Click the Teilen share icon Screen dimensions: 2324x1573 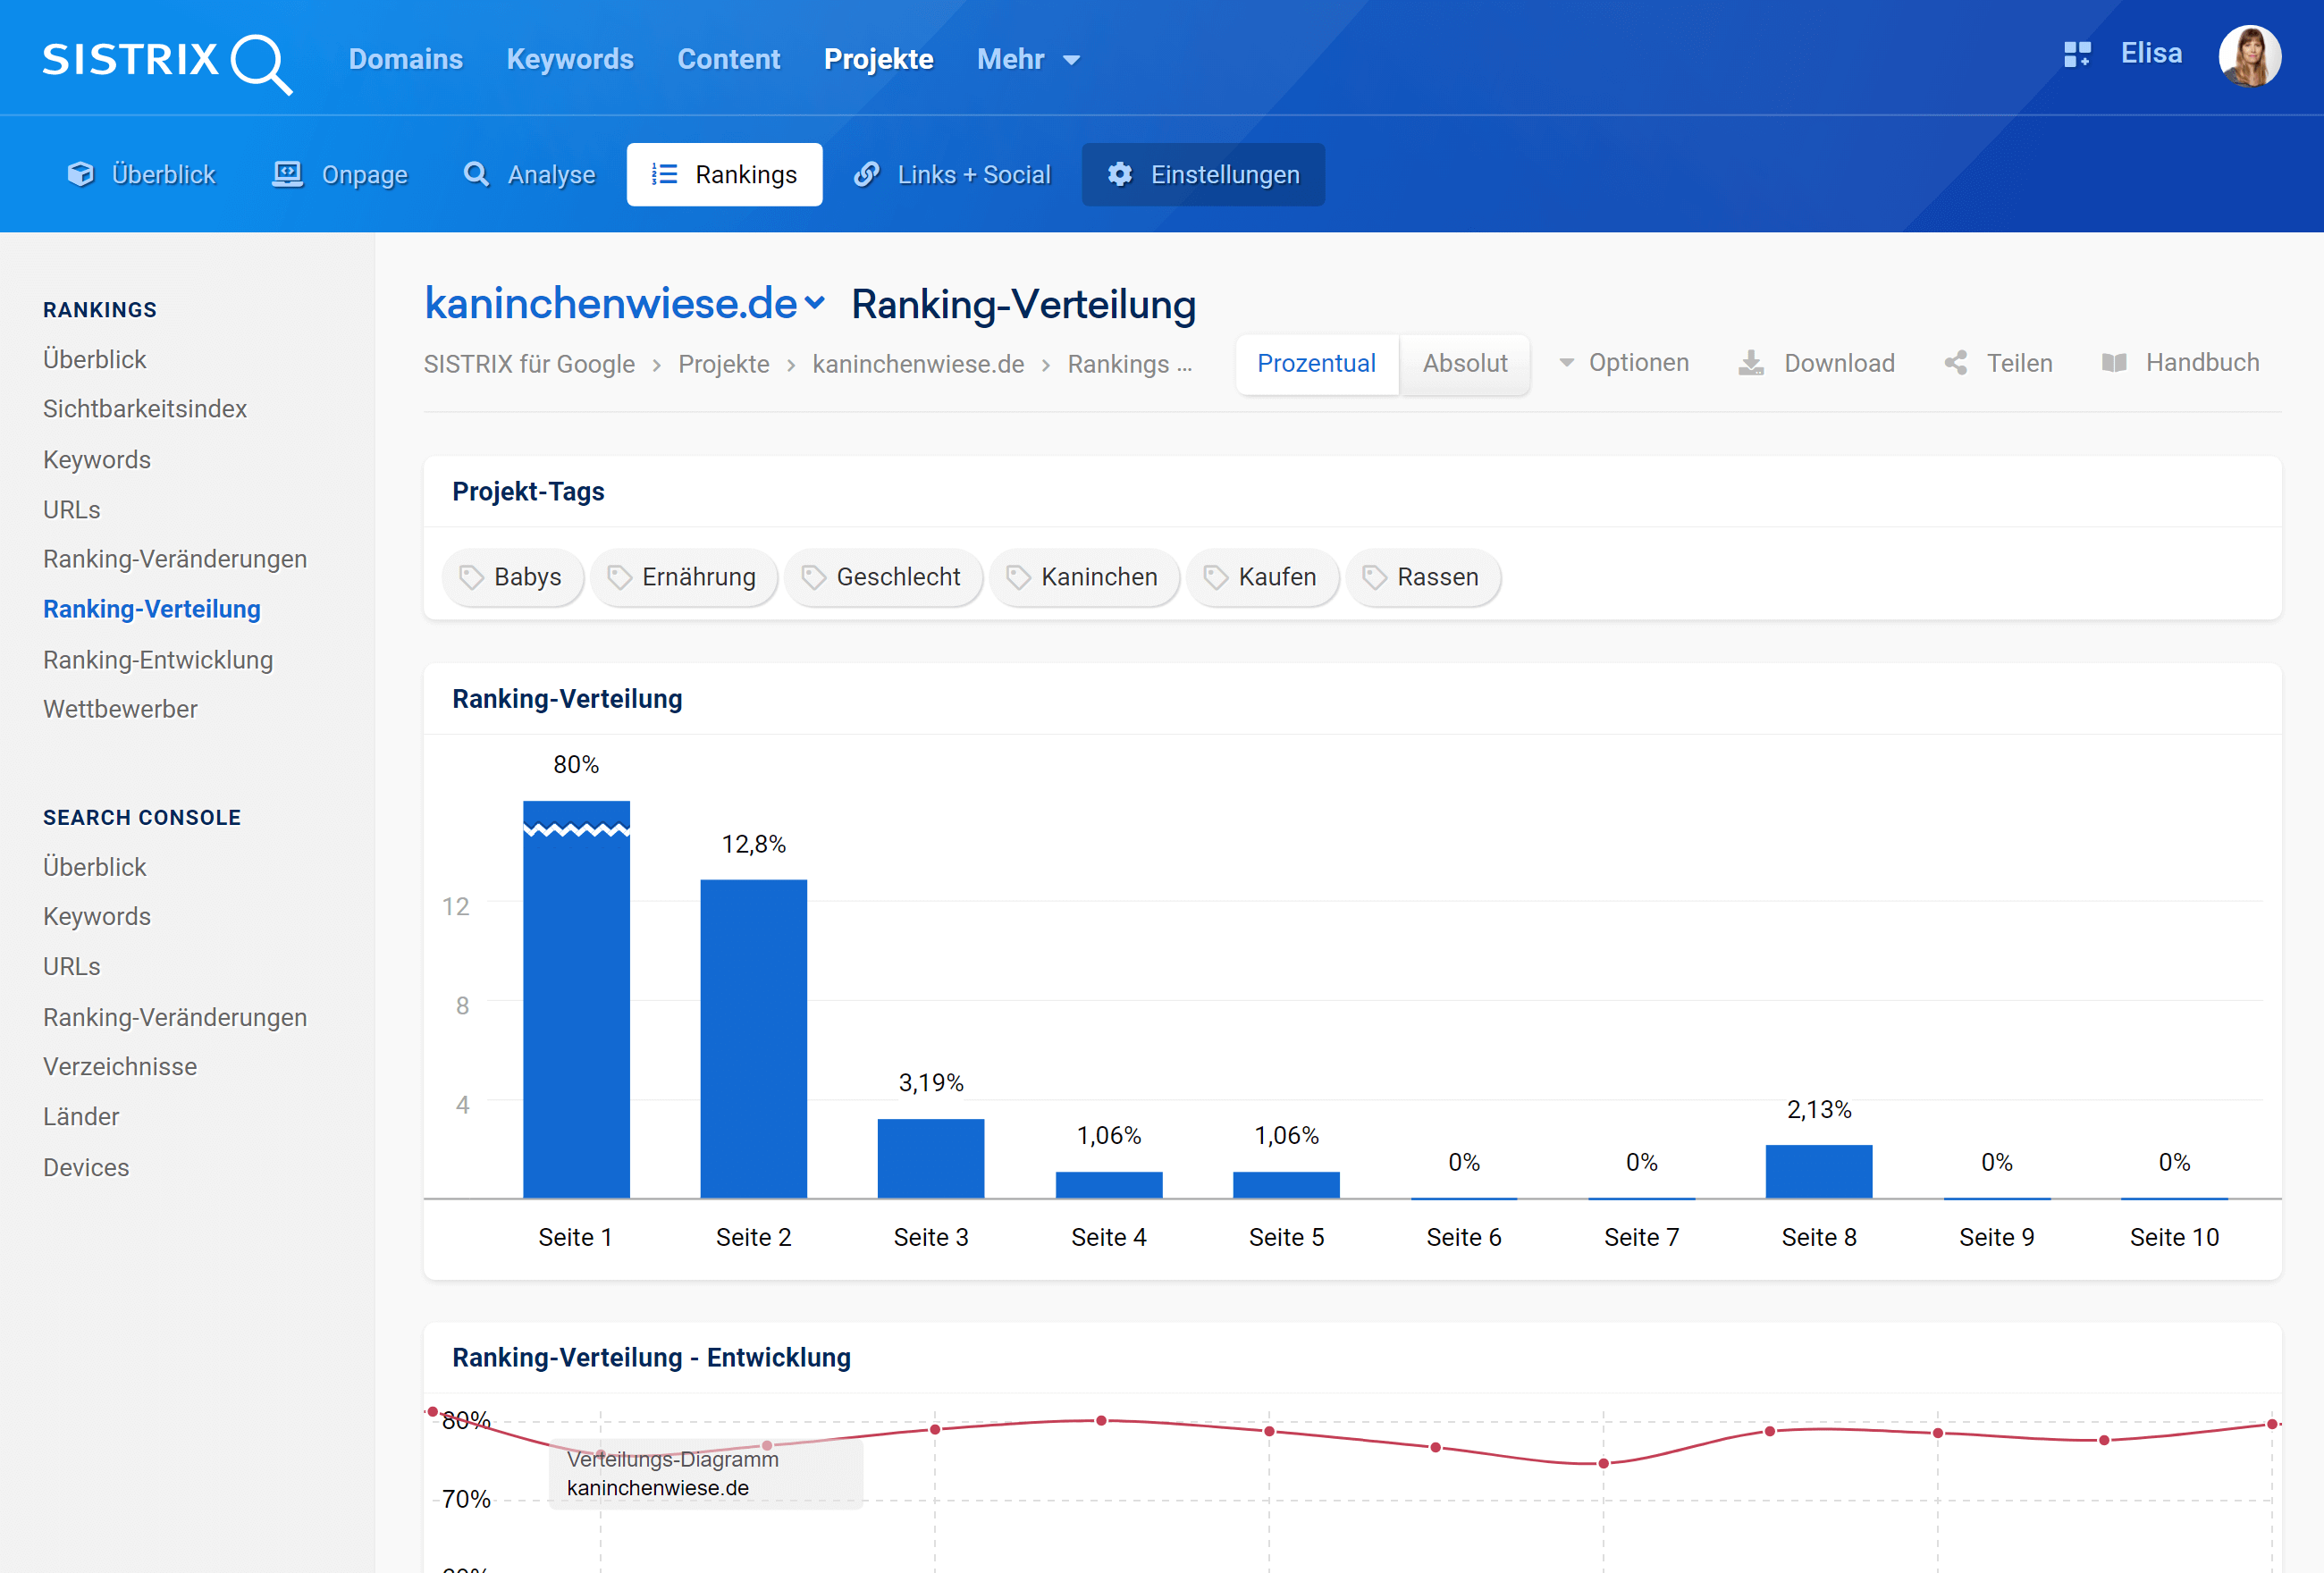tap(1956, 363)
